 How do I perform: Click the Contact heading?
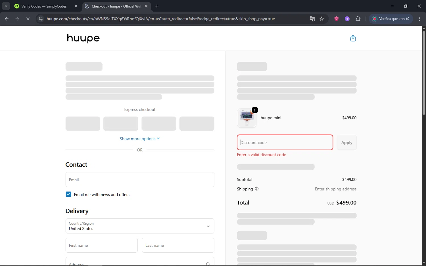[76, 165]
